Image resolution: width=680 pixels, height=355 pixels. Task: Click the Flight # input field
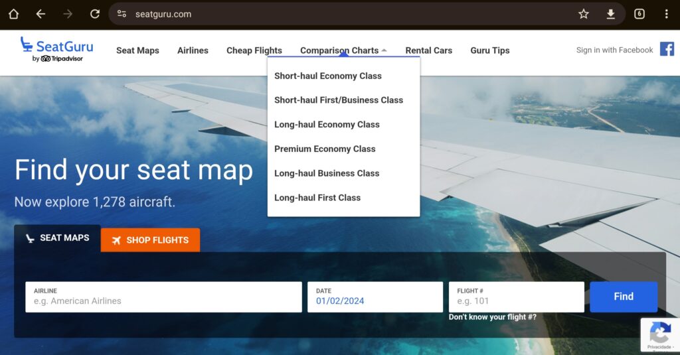(516, 301)
